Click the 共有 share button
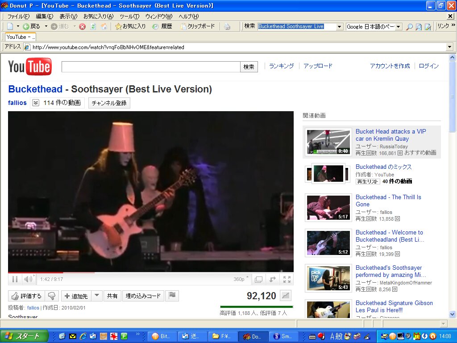 (112, 296)
